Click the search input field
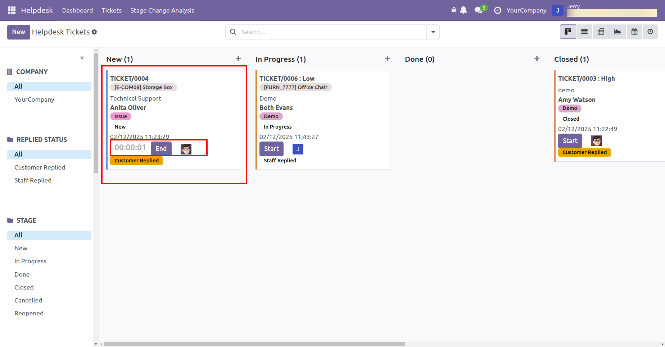Image resolution: width=665 pixels, height=347 pixels. click(333, 32)
